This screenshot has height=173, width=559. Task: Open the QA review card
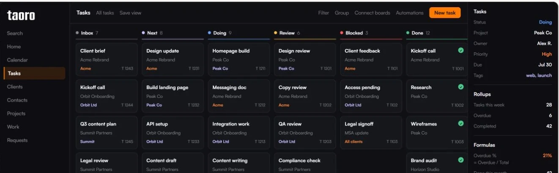click(x=305, y=133)
